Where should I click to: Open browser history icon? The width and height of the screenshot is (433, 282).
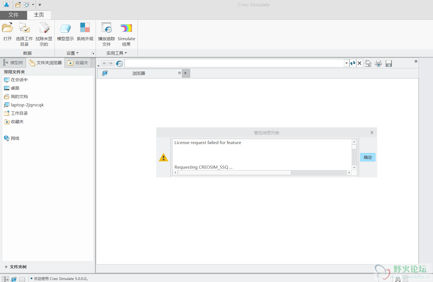click(119, 63)
